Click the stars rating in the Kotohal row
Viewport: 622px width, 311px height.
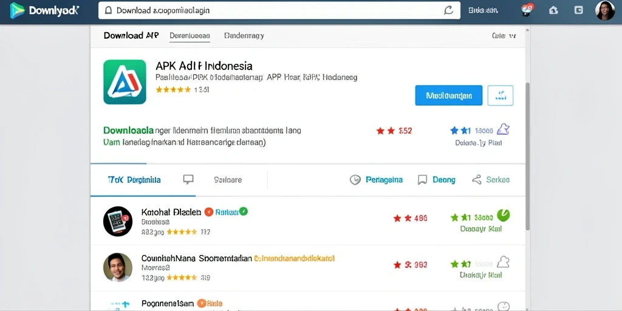[182, 231]
